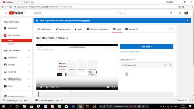
Task: Expand the Channel section
Action: click(x=29, y=65)
